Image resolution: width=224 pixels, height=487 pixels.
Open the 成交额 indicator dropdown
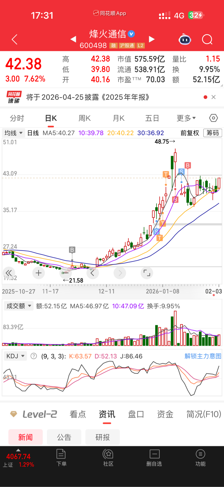19,306
